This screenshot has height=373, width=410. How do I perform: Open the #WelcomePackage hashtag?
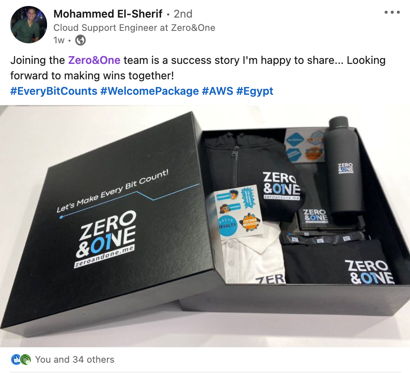coord(149,91)
